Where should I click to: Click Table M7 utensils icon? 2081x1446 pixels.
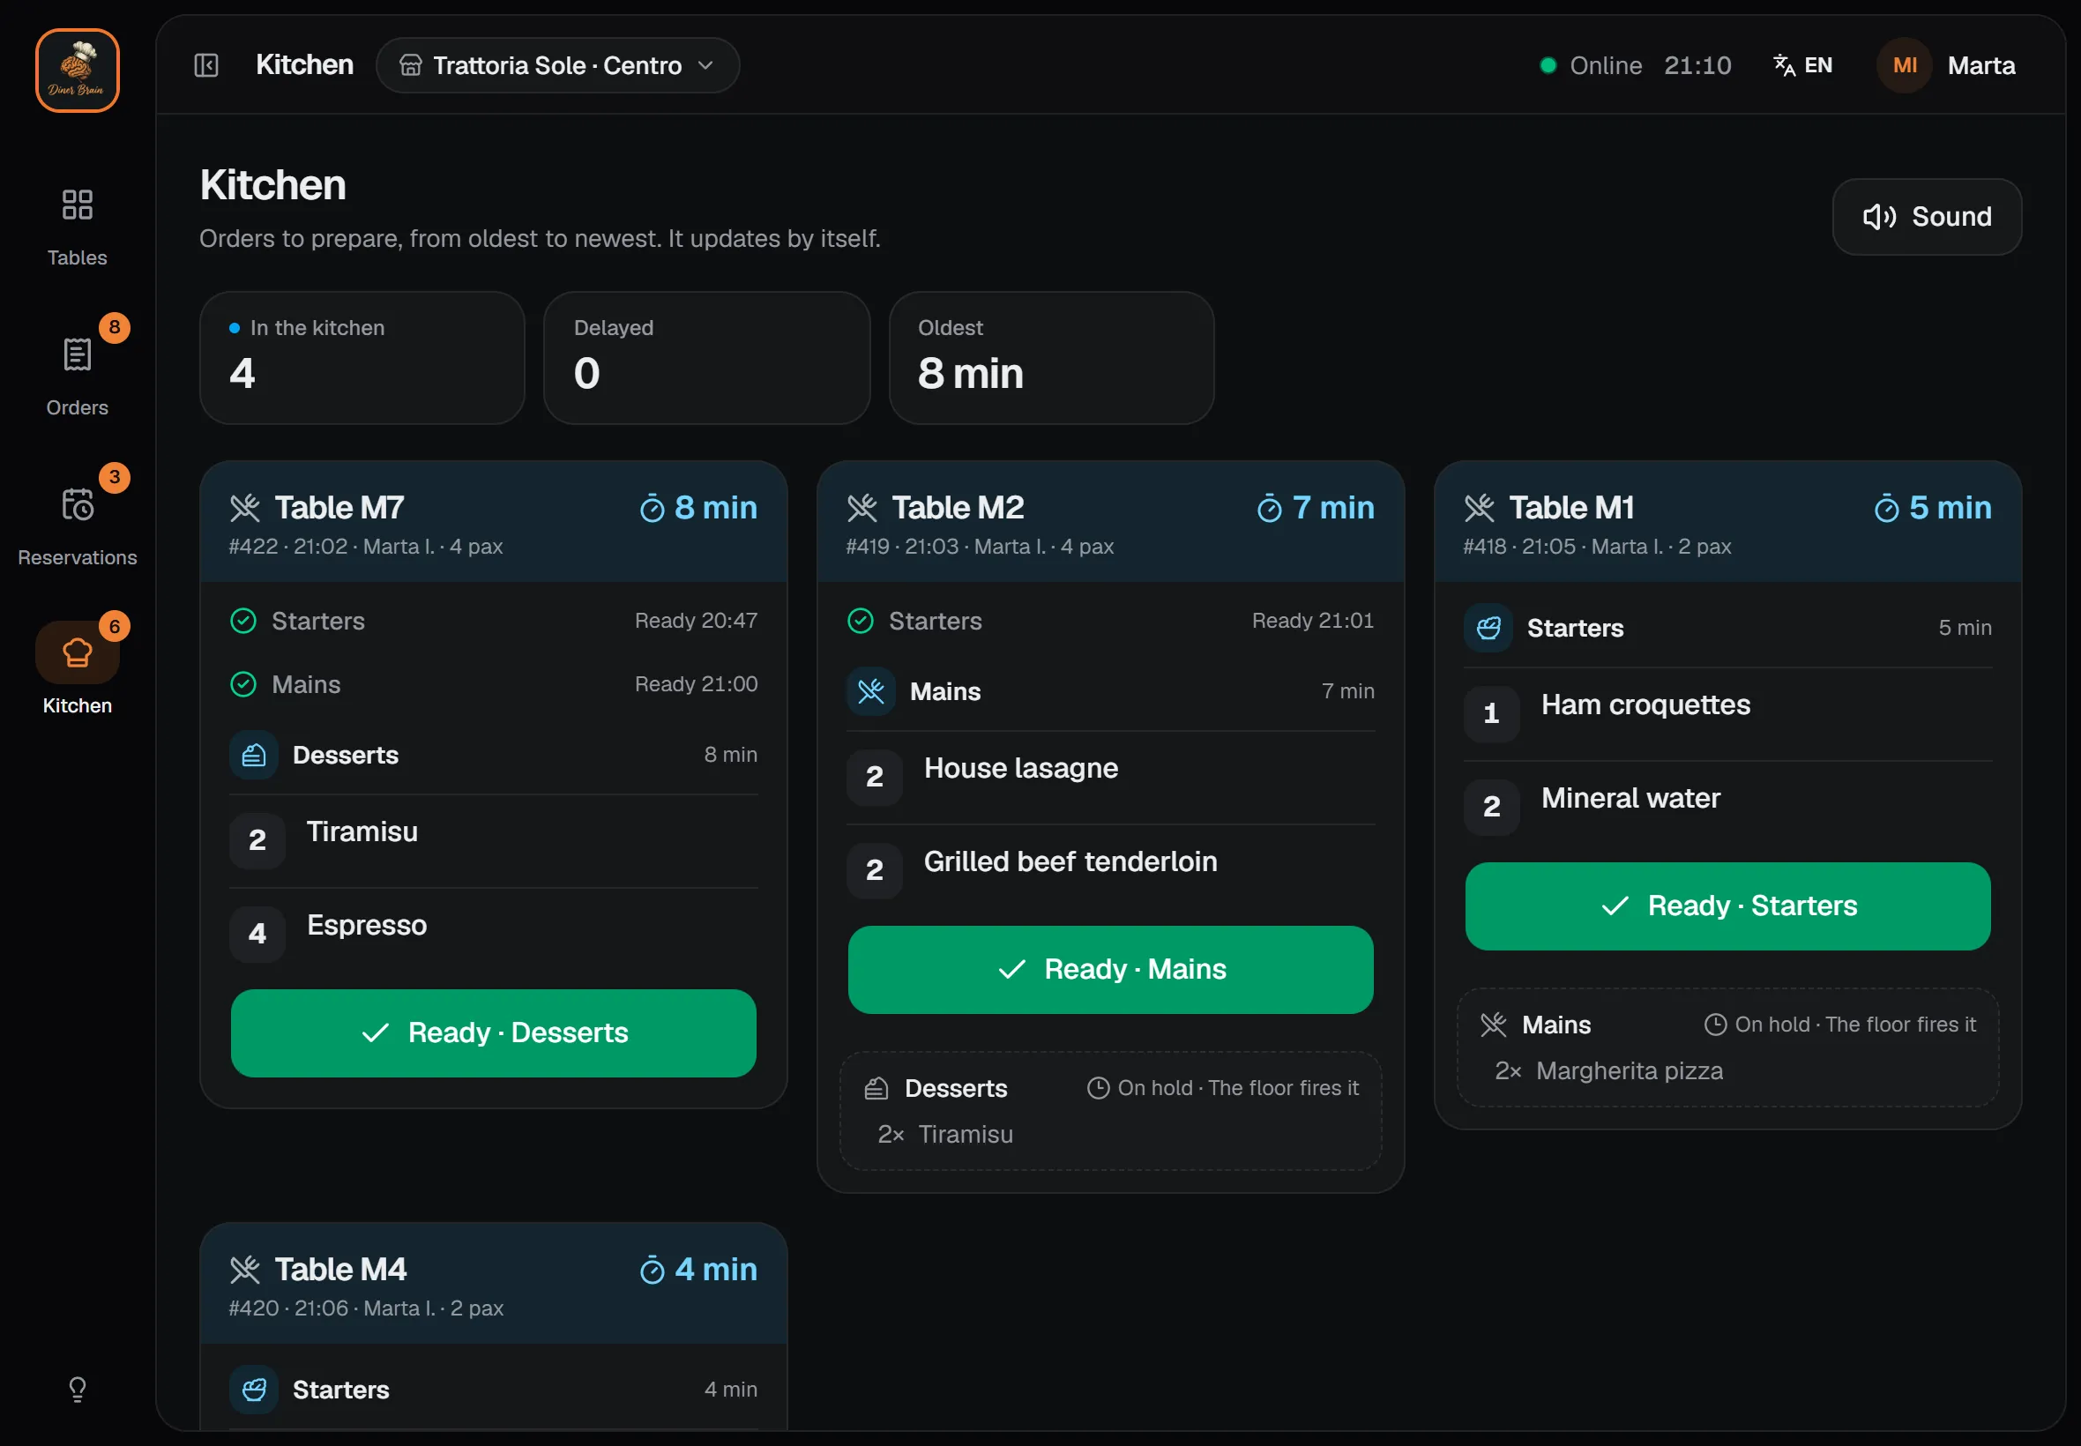[x=244, y=508]
